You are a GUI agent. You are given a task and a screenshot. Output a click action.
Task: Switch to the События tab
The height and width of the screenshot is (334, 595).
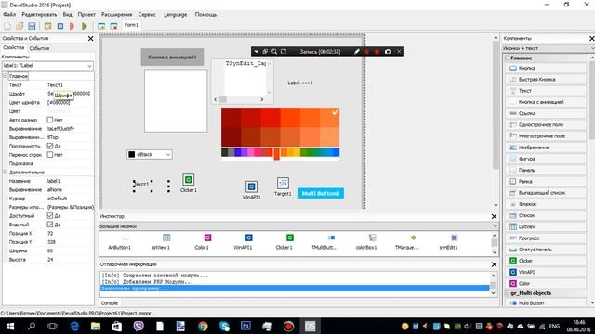pos(39,48)
